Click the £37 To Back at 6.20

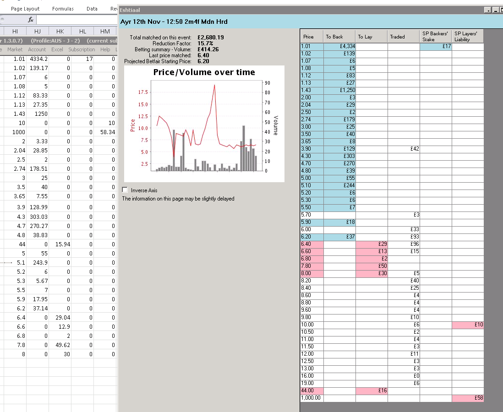click(x=339, y=237)
